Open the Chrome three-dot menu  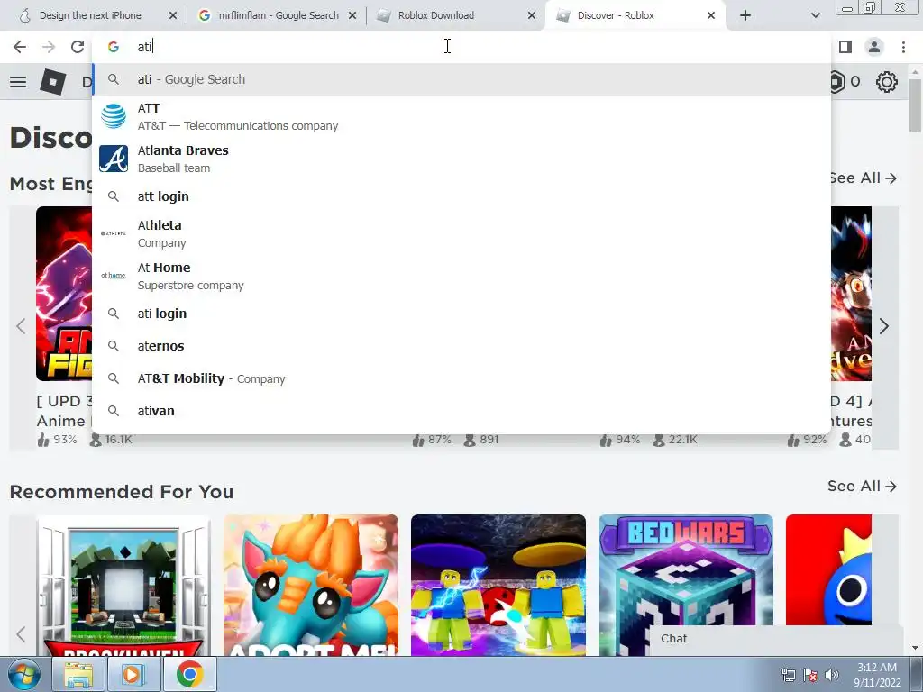pyautogui.click(x=903, y=47)
